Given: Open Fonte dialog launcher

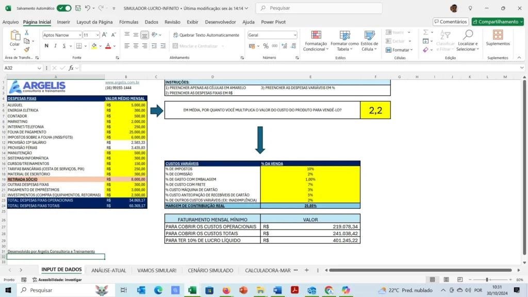Looking at the screenshot, I should point(117,58).
